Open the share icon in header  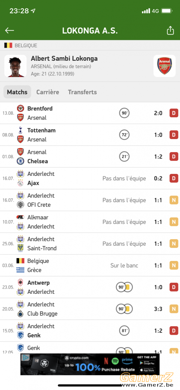click(170, 30)
